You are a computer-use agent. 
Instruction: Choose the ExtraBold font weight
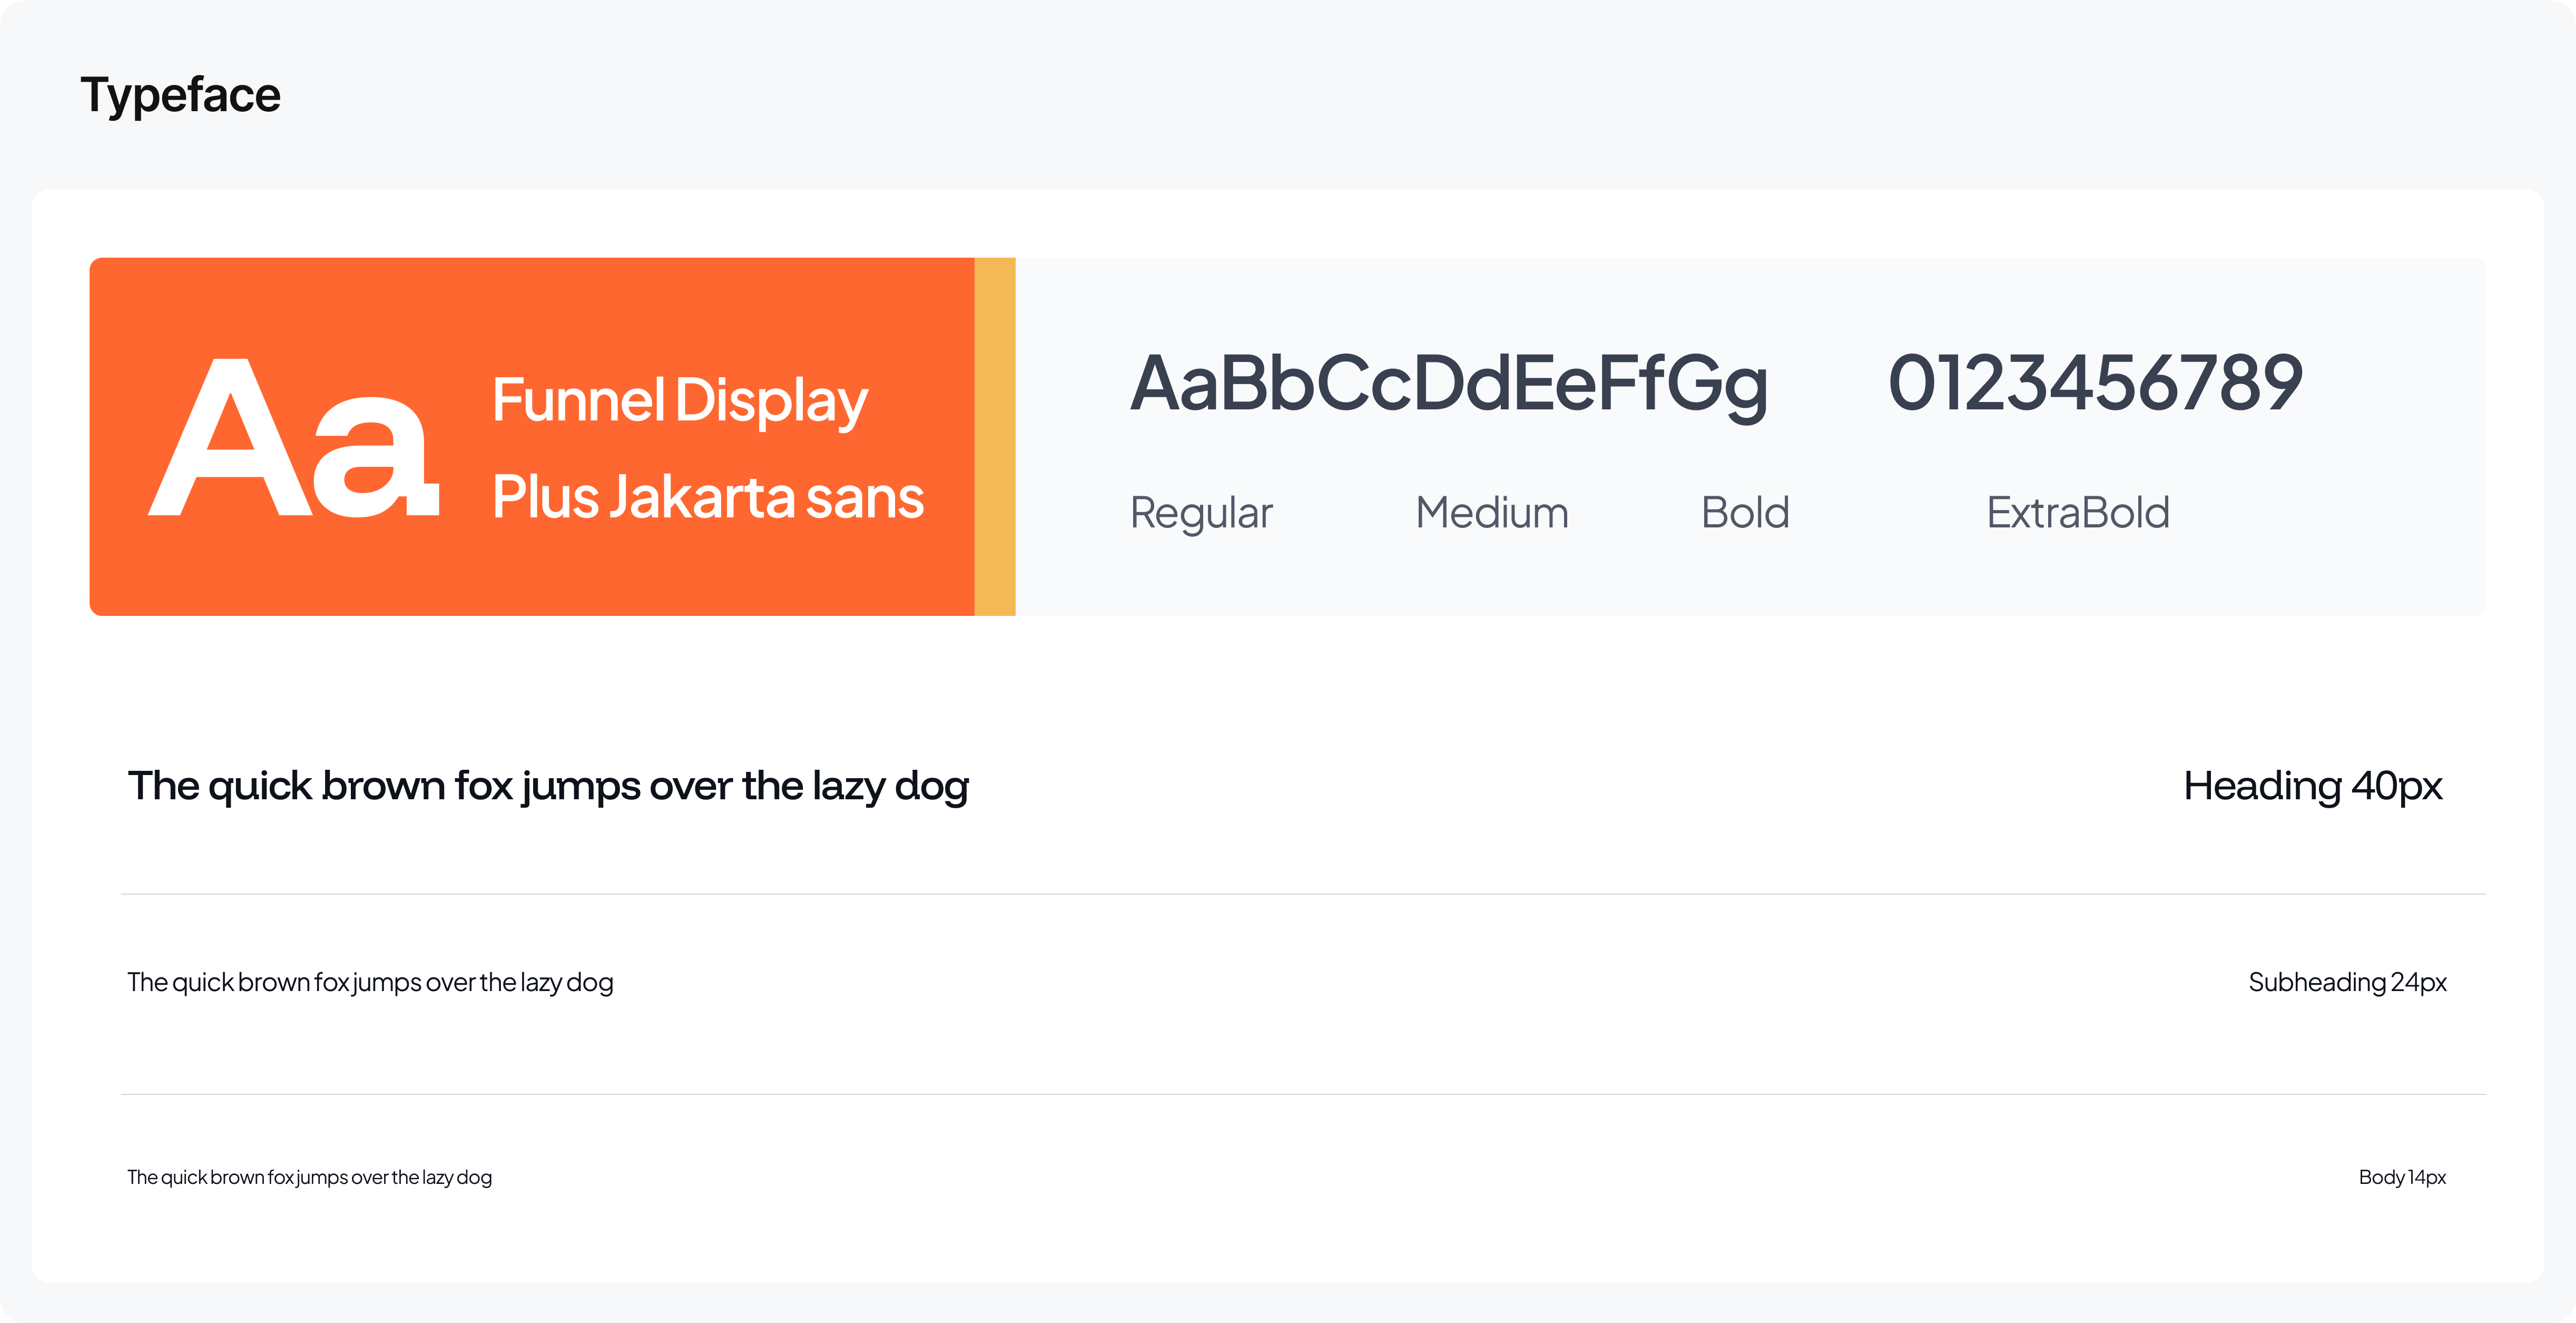(2078, 513)
